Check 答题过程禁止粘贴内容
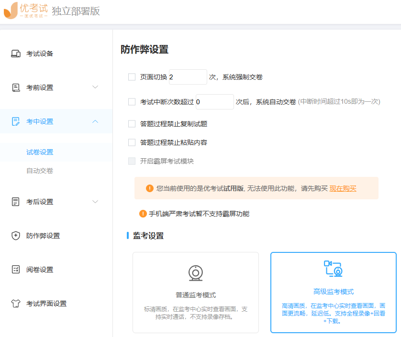 click(x=132, y=142)
